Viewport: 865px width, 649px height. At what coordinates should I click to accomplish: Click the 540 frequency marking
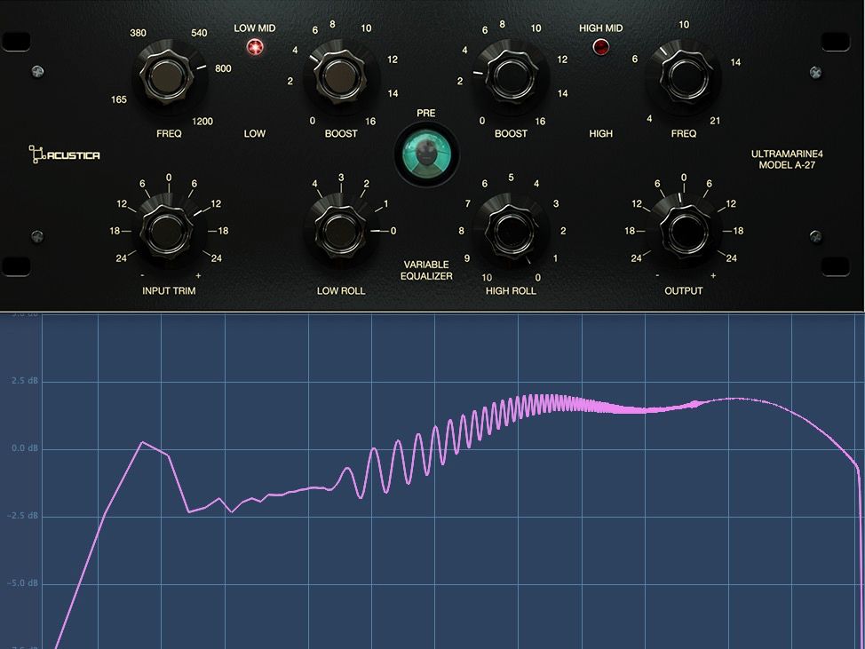[199, 33]
